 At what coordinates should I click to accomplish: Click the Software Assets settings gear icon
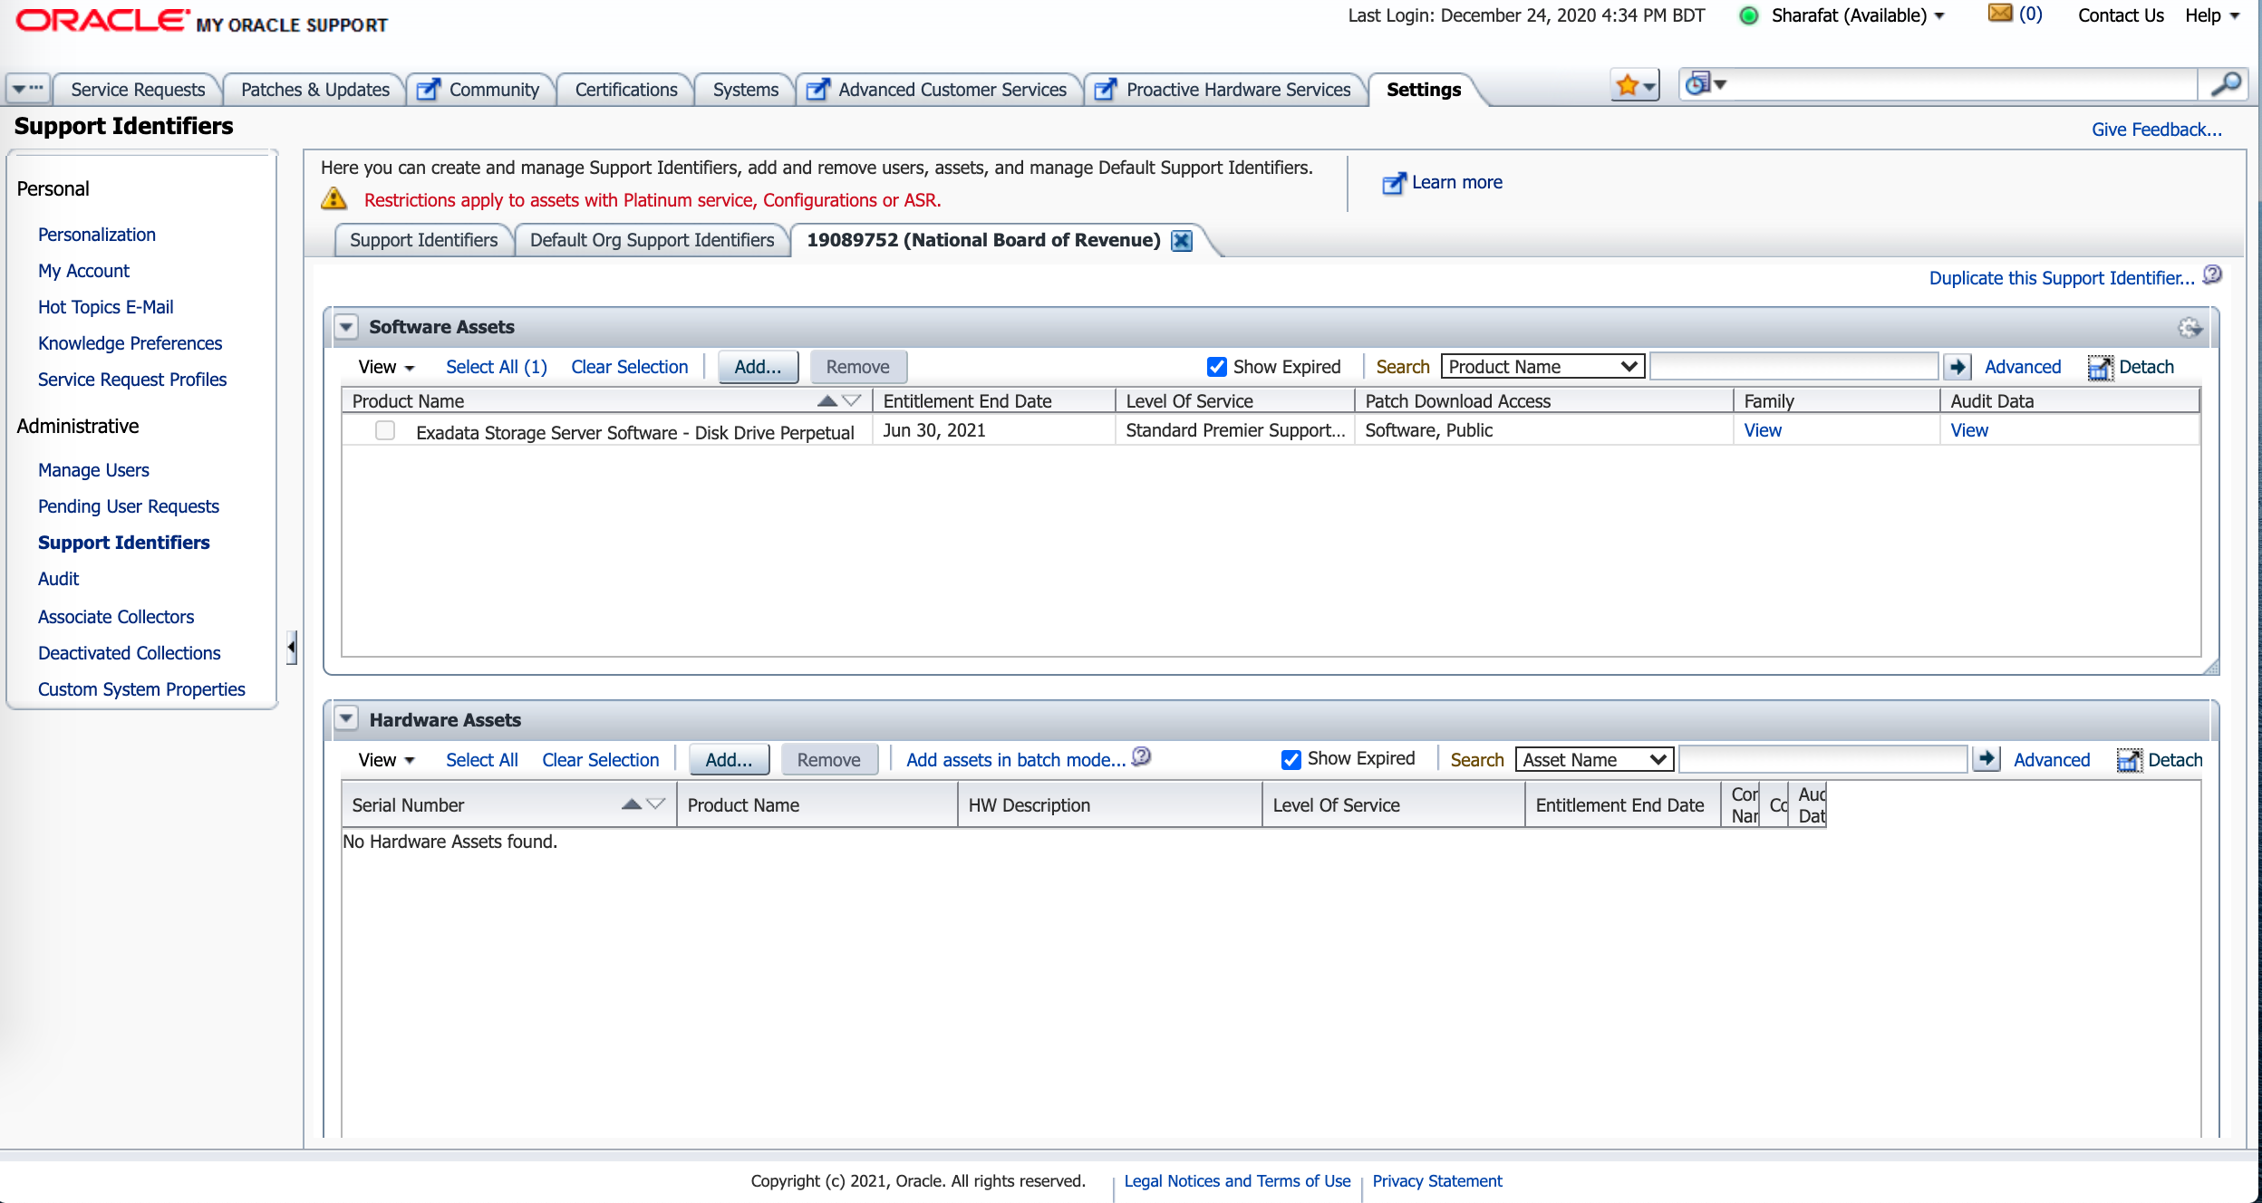(x=2189, y=328)
